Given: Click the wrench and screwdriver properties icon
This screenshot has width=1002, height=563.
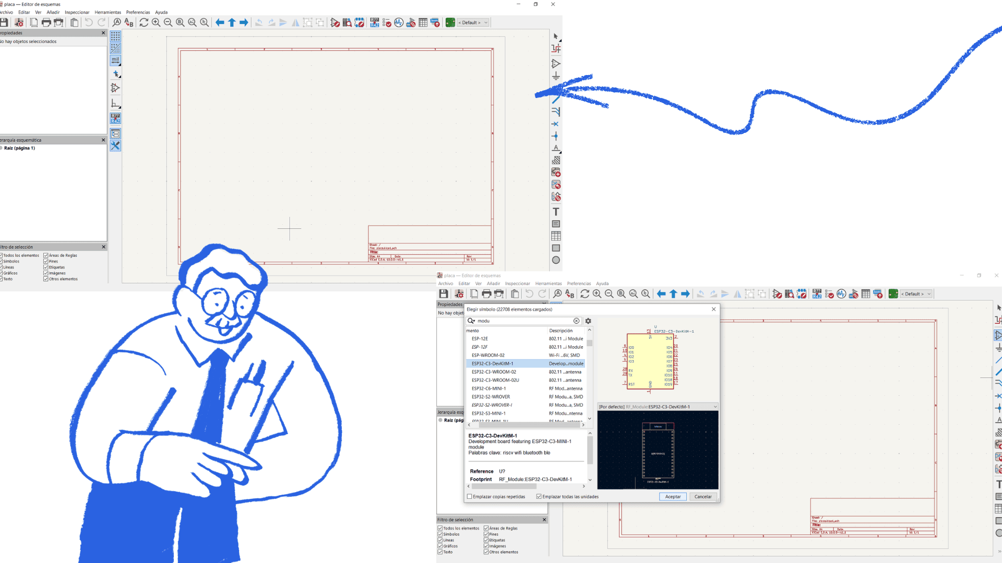Looking at the screenshot, I should [x=115, y=146].
